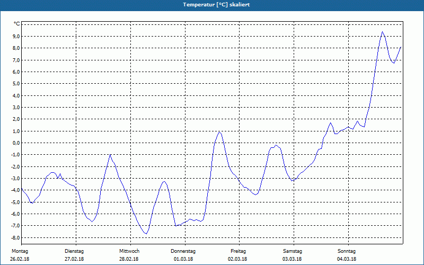Click the 4,0 y-axis value
424x265 pixels.
click(x=16, y=95)
